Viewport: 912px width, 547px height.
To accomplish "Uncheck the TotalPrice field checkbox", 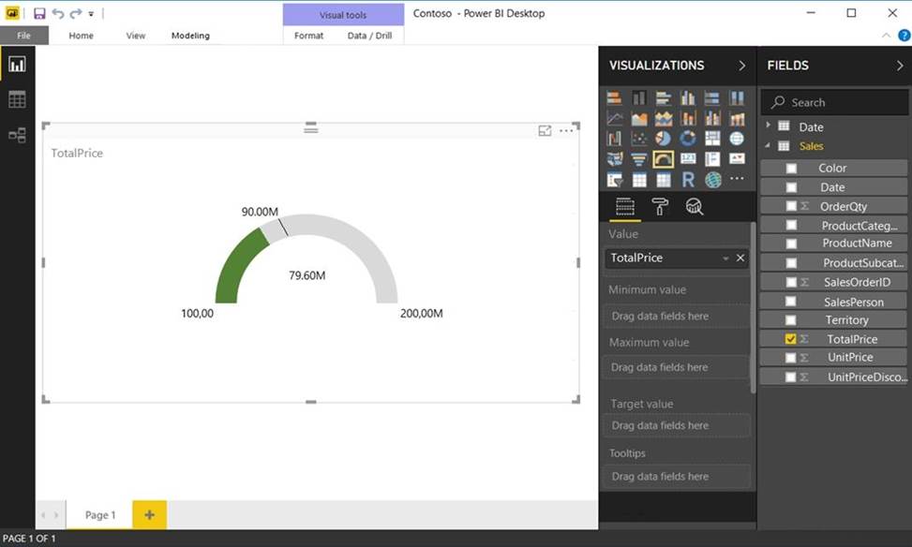I will (x=791, y=339).
